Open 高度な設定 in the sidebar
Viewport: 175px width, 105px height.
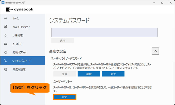pyautogui.click(x=22, y=69)
